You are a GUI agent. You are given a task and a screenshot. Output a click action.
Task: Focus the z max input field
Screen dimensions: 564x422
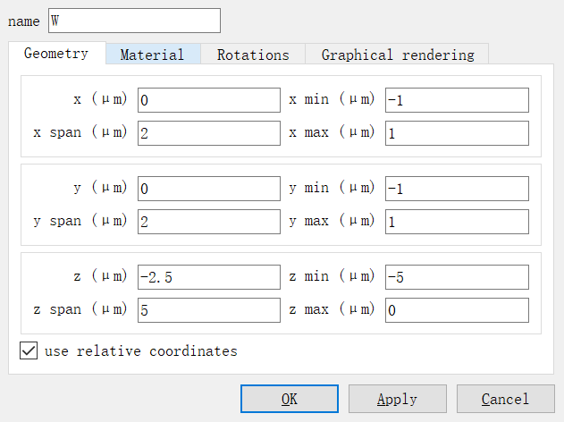tap(457, 310)
